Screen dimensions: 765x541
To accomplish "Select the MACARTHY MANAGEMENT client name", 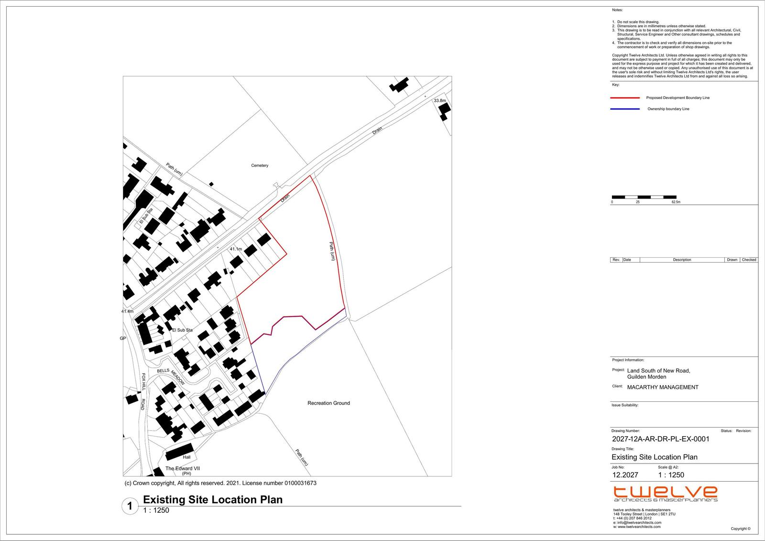I will (662, 387).
